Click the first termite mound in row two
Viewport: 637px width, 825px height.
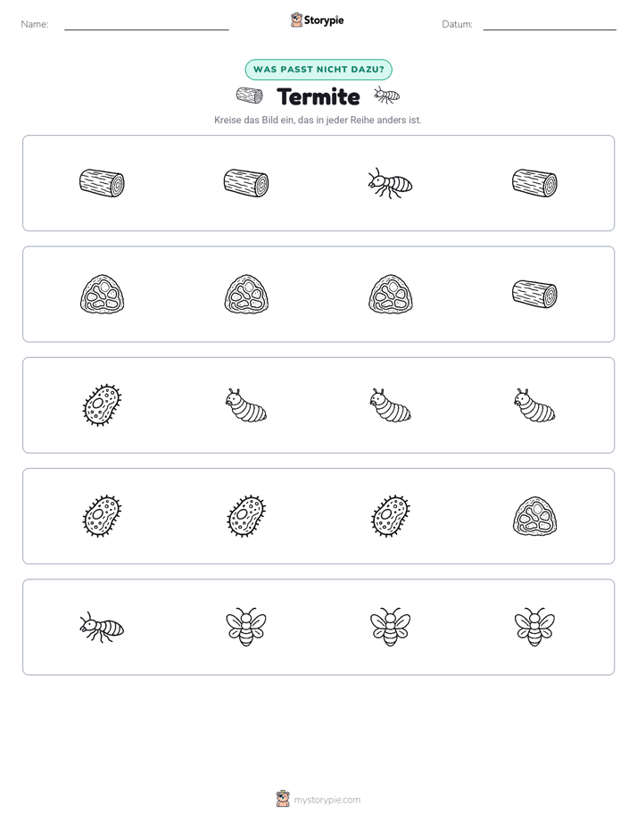[102, 294]
